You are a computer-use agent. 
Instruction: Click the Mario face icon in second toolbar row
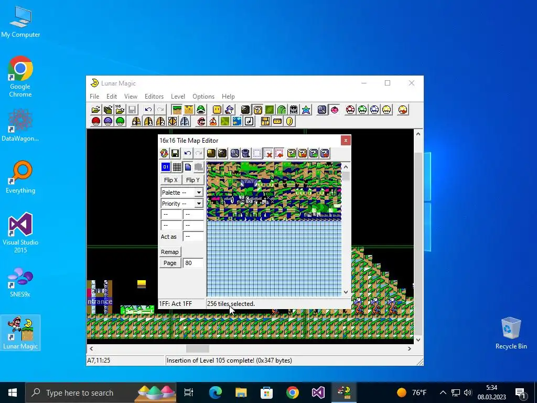201,121
